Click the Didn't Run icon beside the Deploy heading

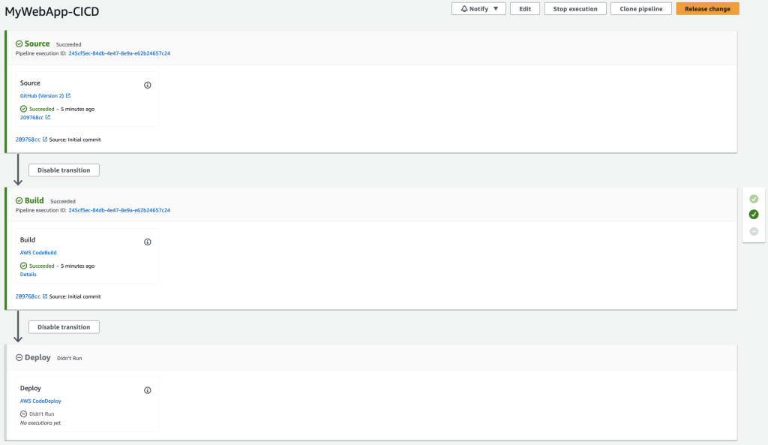[x=19, y=358]
